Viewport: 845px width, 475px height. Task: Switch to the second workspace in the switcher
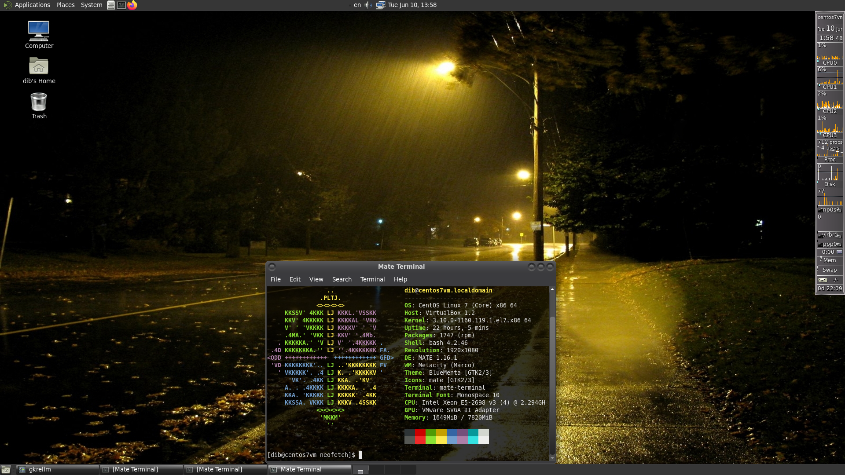[x=376, y=470]
